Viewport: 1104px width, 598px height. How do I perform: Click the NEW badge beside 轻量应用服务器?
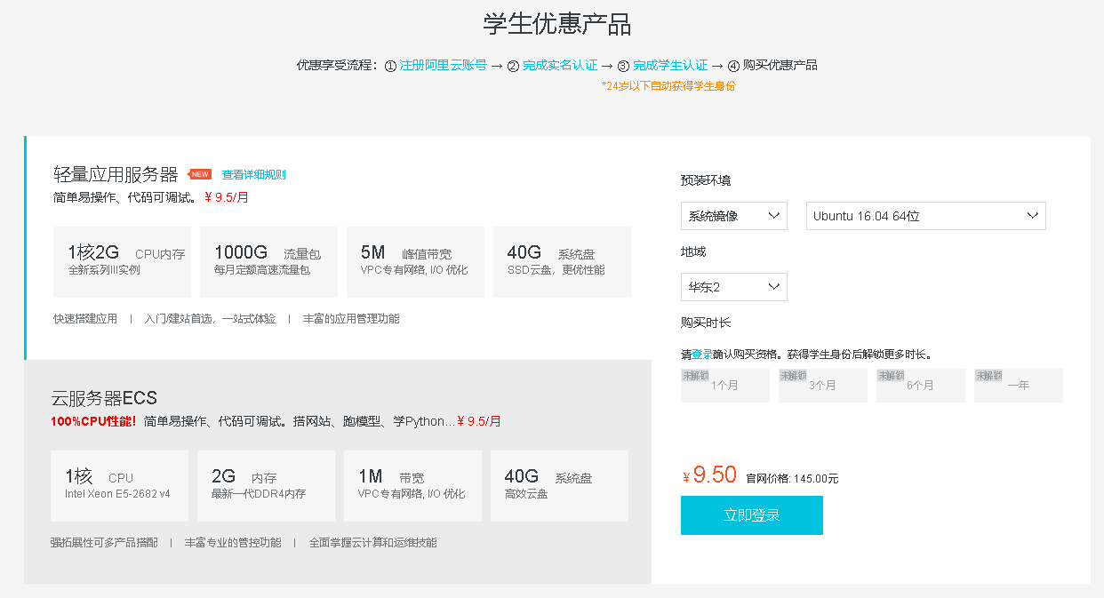click(199, 173)
